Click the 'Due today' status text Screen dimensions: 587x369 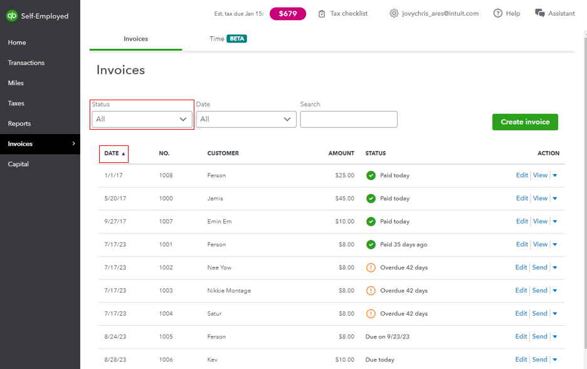[x=379, y=360]
